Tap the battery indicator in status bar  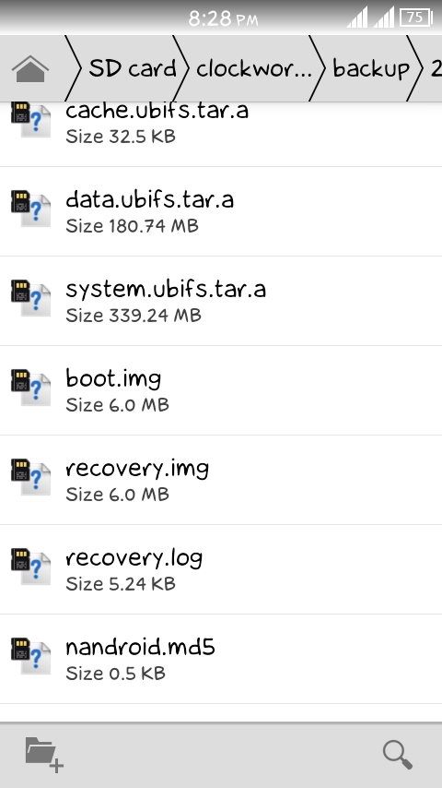(416, 18)
